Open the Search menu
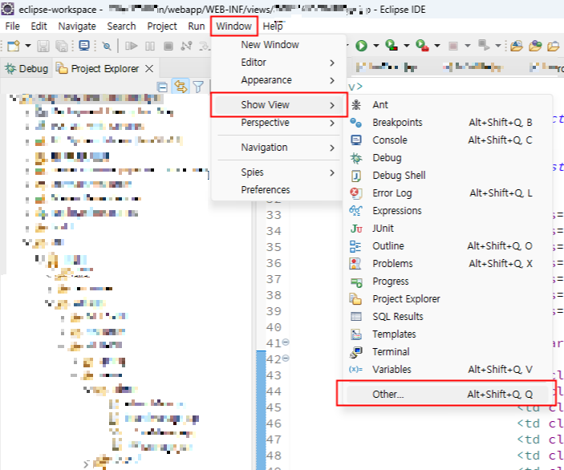Viewport: 564px width, 470px height. (x=122, y=26)
